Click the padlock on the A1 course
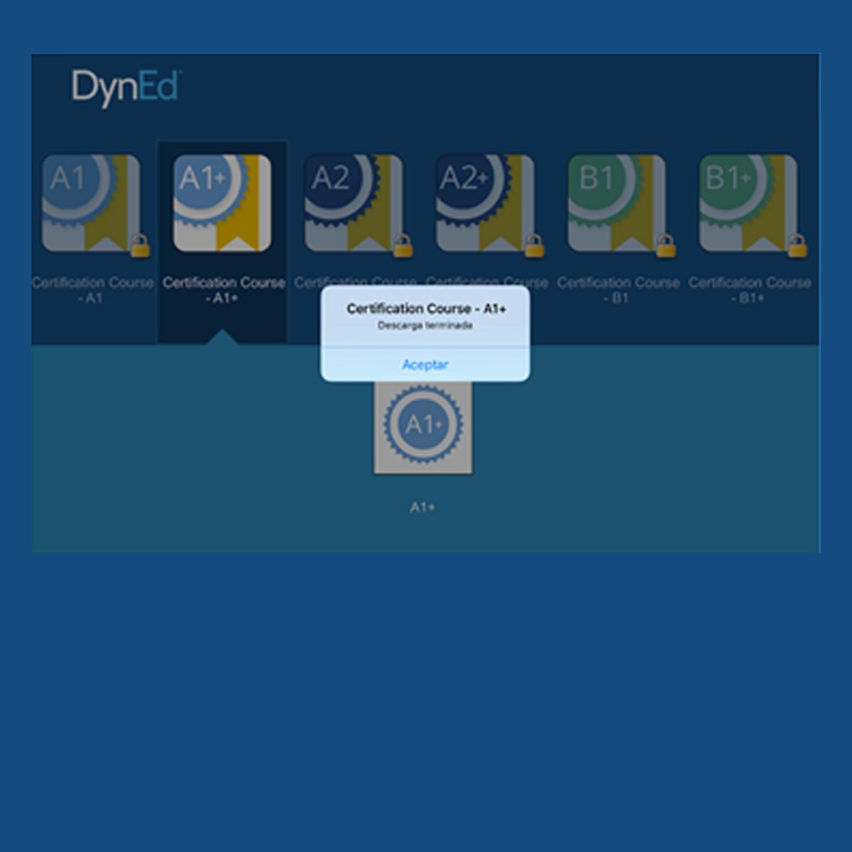 pos(141,245)
